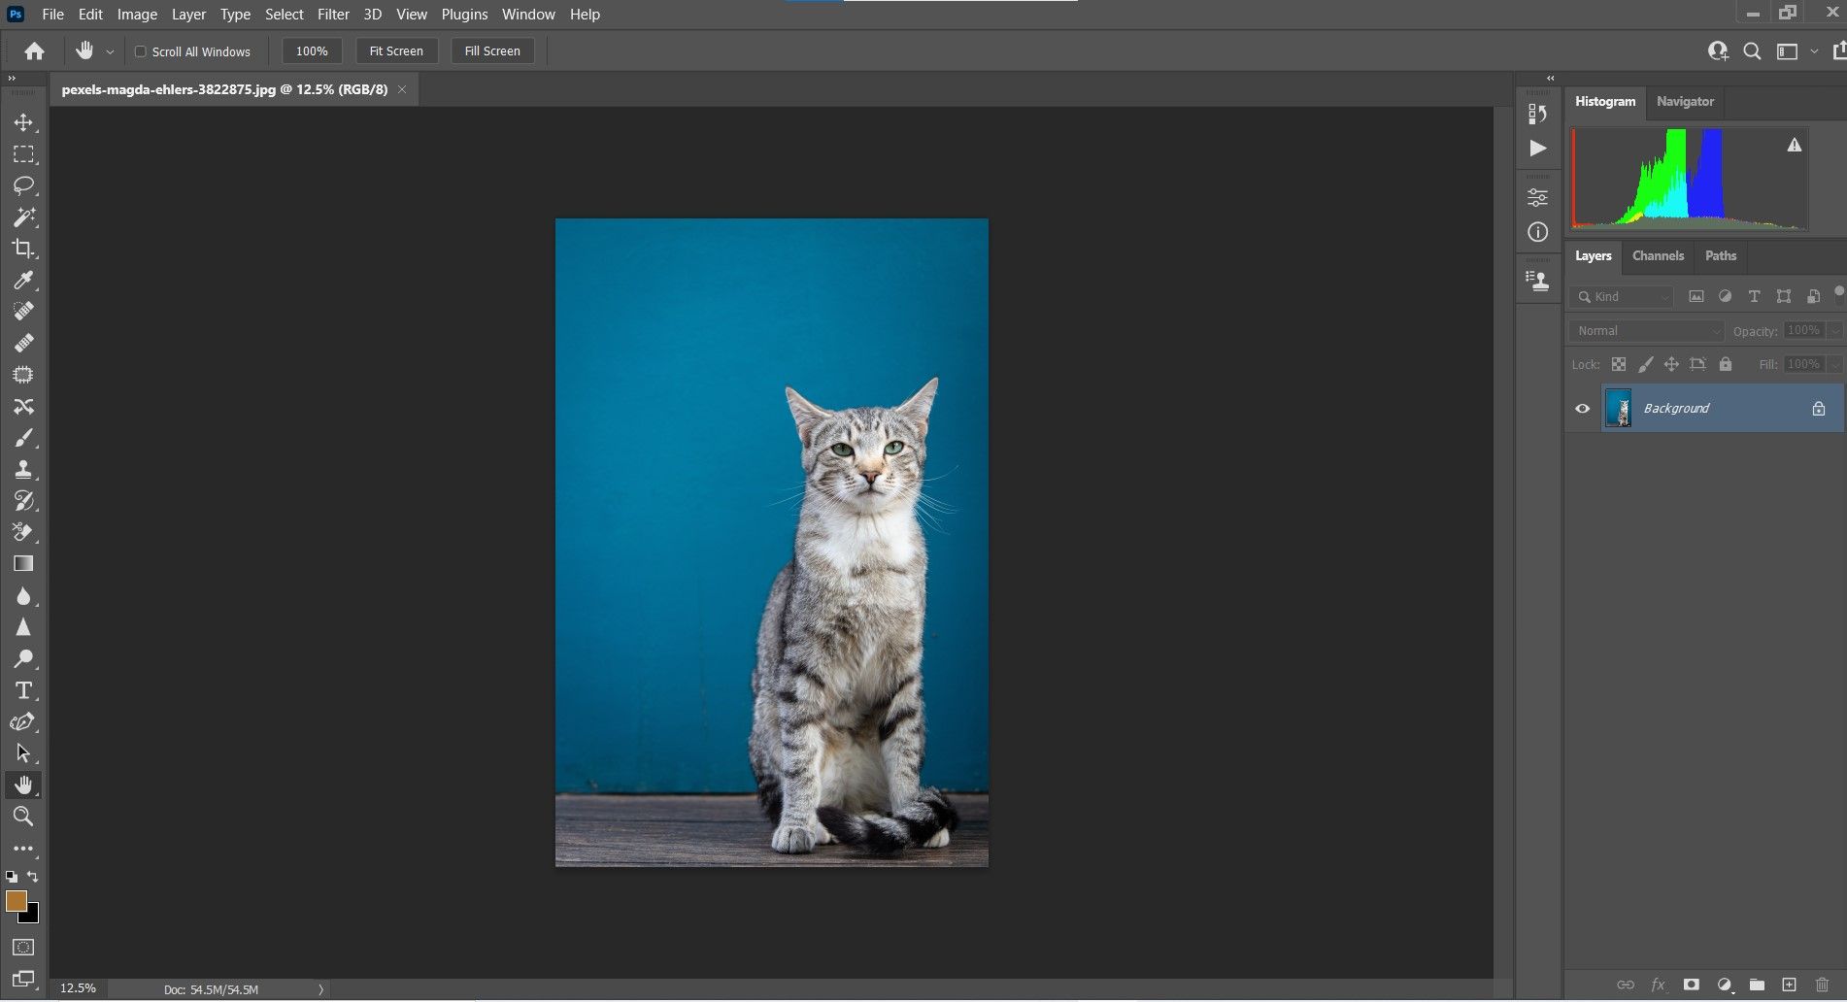
Task: Open the Filter menu
Action: 333,15
